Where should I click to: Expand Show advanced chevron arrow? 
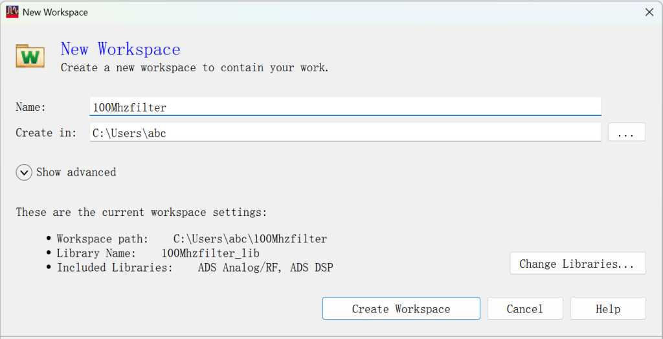pos(24,172)
